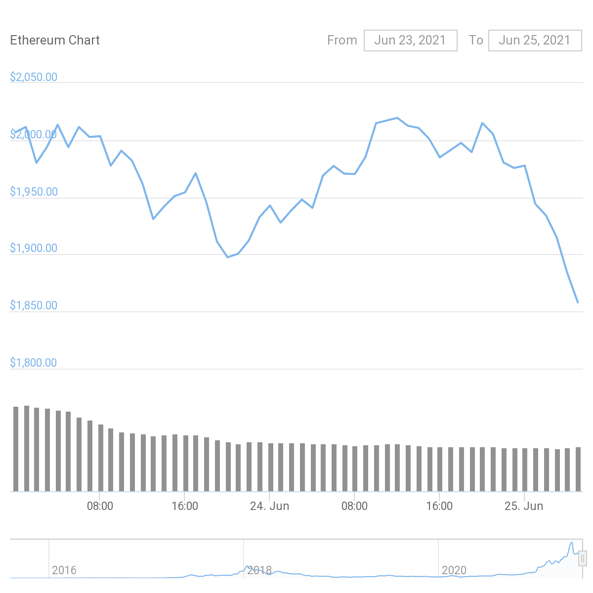
Task: Click the $2,050.00 price axis label
Action: [x=34, y=77]
